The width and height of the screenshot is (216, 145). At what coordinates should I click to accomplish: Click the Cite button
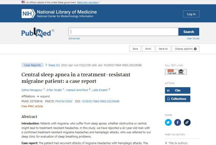(178, 90)
